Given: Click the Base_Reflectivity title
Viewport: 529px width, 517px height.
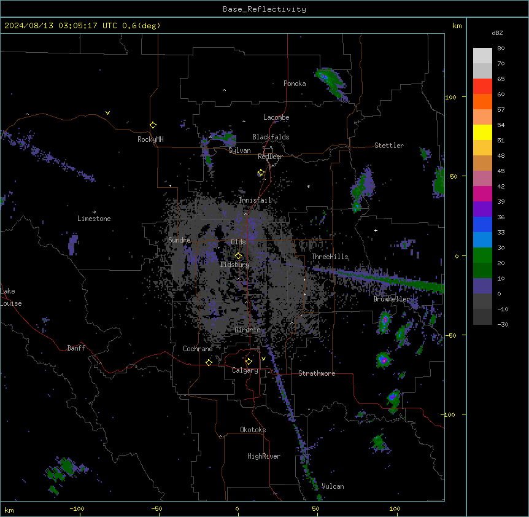Looking at the screenshot, I should pos(264,9).
